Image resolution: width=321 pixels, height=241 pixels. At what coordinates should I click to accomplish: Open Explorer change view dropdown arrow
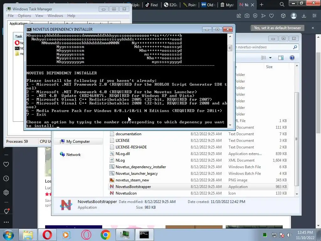[270, 58]
